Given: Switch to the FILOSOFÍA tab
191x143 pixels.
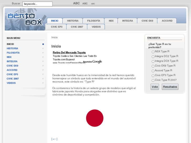Looking at the screenshot, I should pyautogui.click(x=94, y=21).
